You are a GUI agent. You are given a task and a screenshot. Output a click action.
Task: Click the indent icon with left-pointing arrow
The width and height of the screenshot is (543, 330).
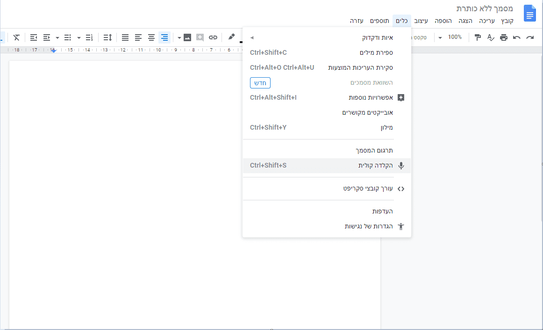point(34,37)
